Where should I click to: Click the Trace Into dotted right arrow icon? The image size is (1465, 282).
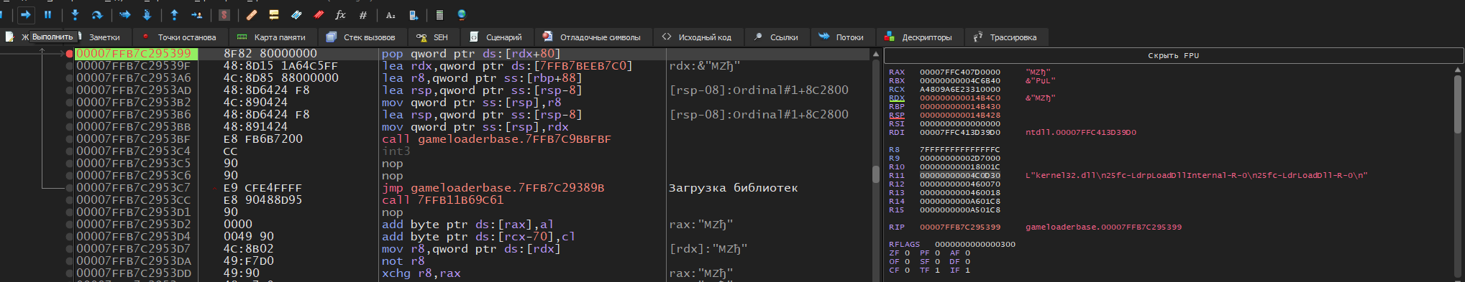(x=125, y=14)
